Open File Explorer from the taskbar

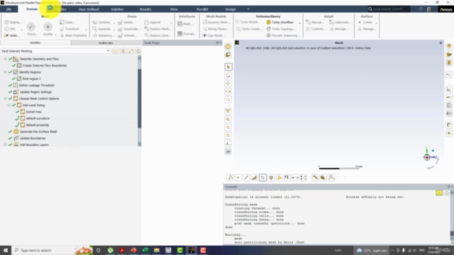tap(157, 250)
